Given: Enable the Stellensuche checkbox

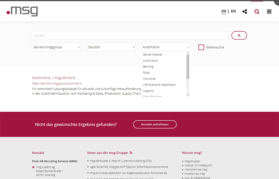Looking at the screenshot, I should click(201, 47).
